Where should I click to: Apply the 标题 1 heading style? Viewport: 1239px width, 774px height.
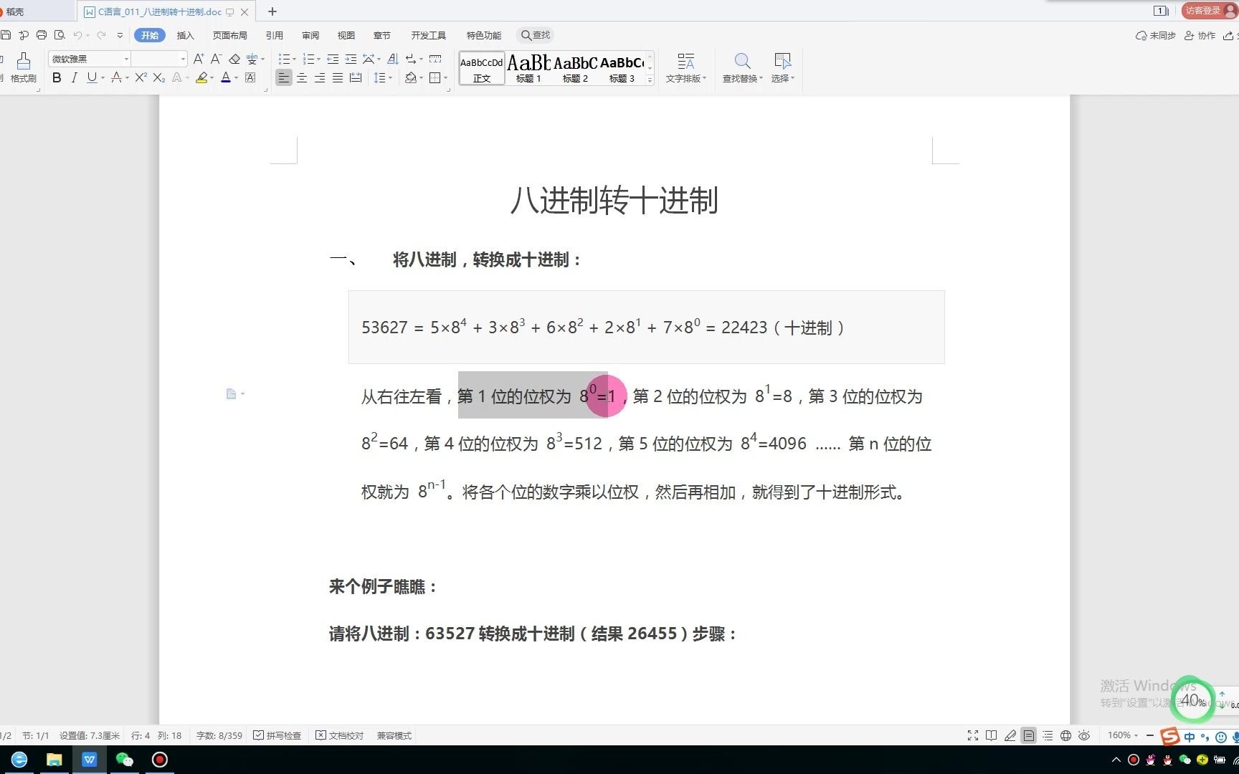(528, 69)
